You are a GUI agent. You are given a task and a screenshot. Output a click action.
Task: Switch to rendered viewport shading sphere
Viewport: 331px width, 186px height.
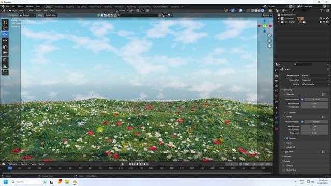coord(263,10)
